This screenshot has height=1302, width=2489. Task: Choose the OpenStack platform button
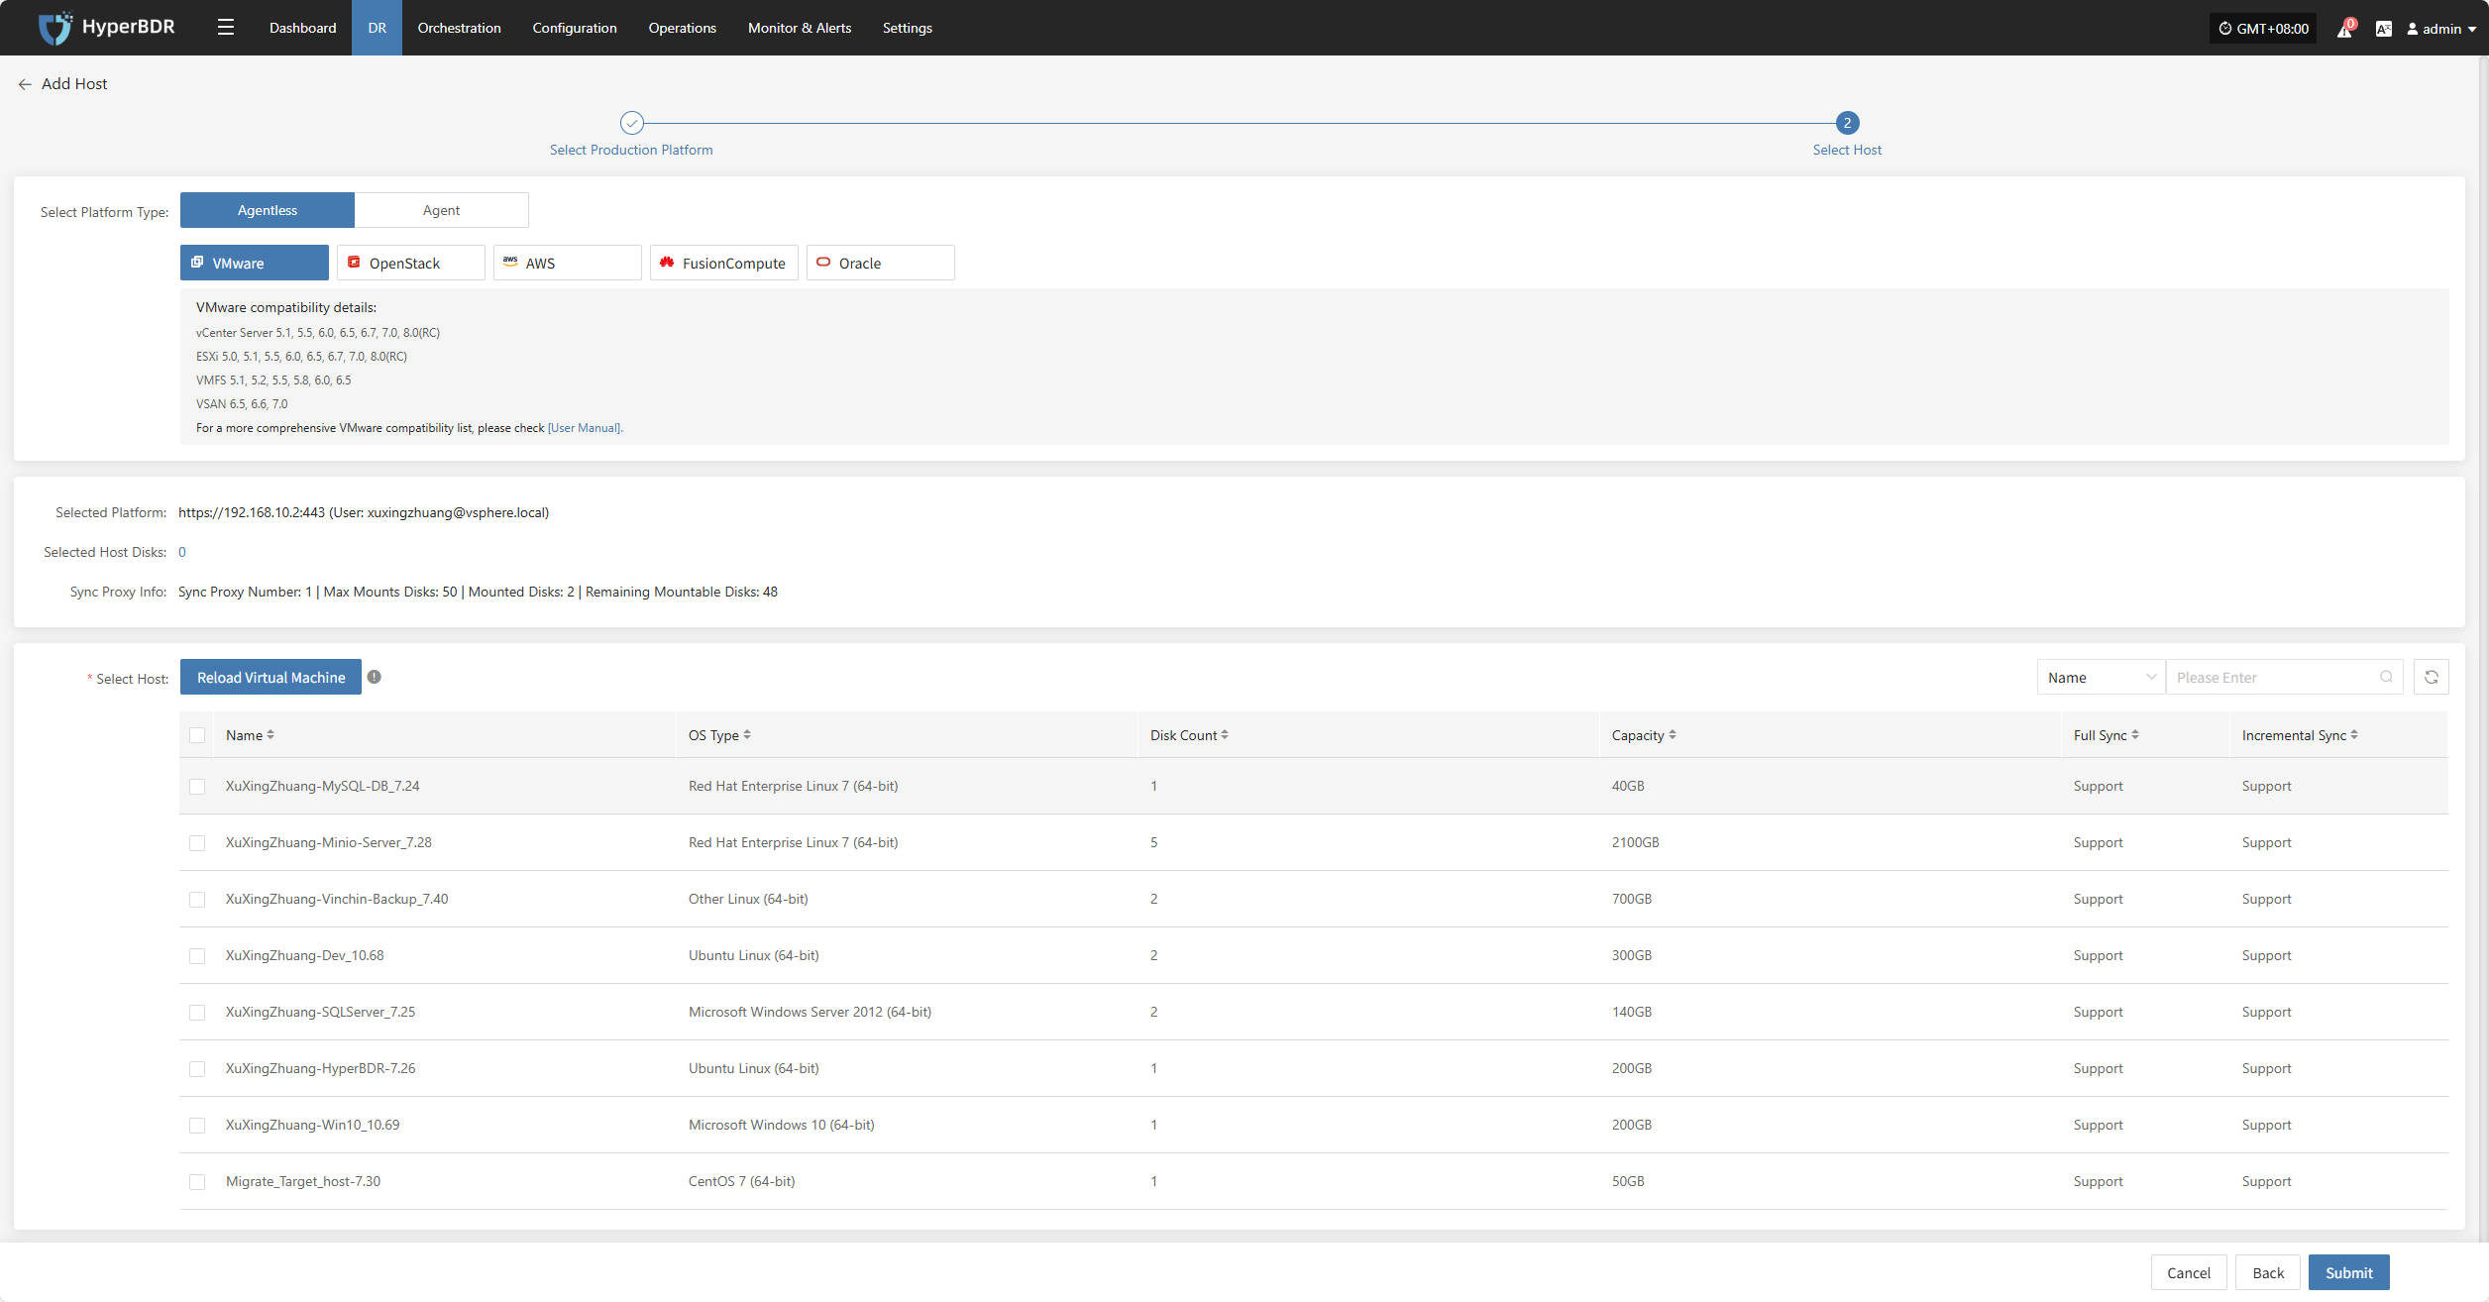[410, 263]
